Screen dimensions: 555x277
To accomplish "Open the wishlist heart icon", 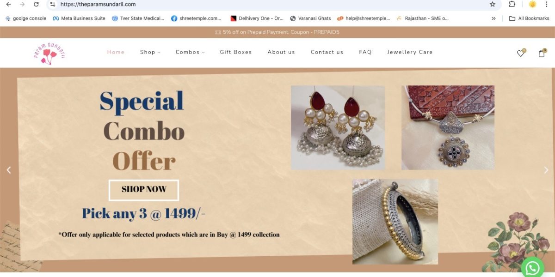I will pyautogui.click(x=520, y=53).
